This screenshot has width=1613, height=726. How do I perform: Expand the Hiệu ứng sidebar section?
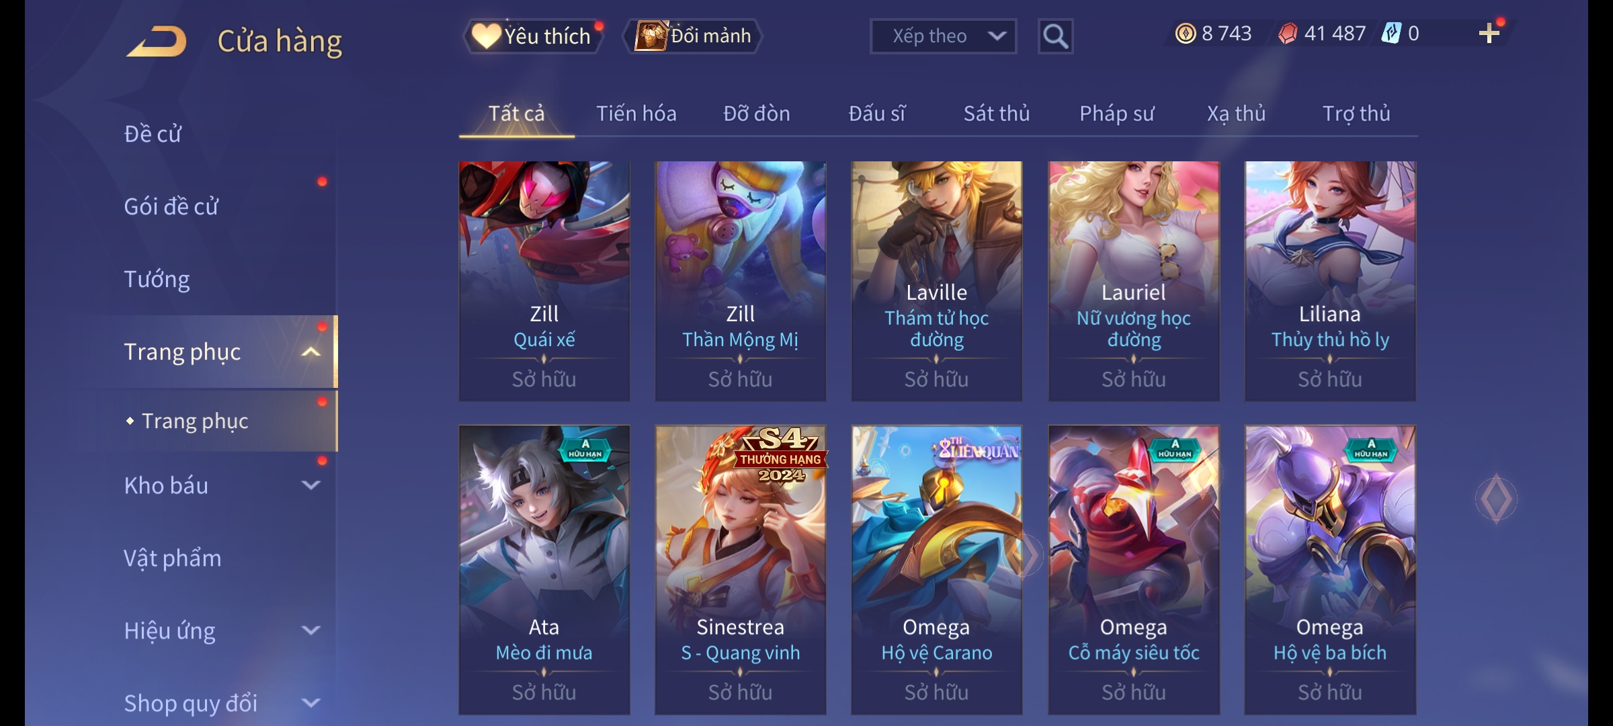[311, 631]
